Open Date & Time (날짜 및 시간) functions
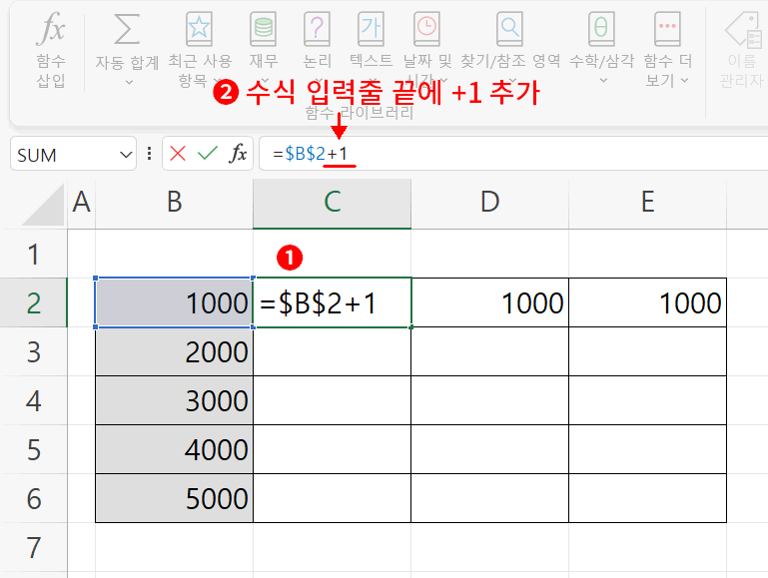Image resolution: width=768 pixels, height=578 pixels. (x=426, y=29)
